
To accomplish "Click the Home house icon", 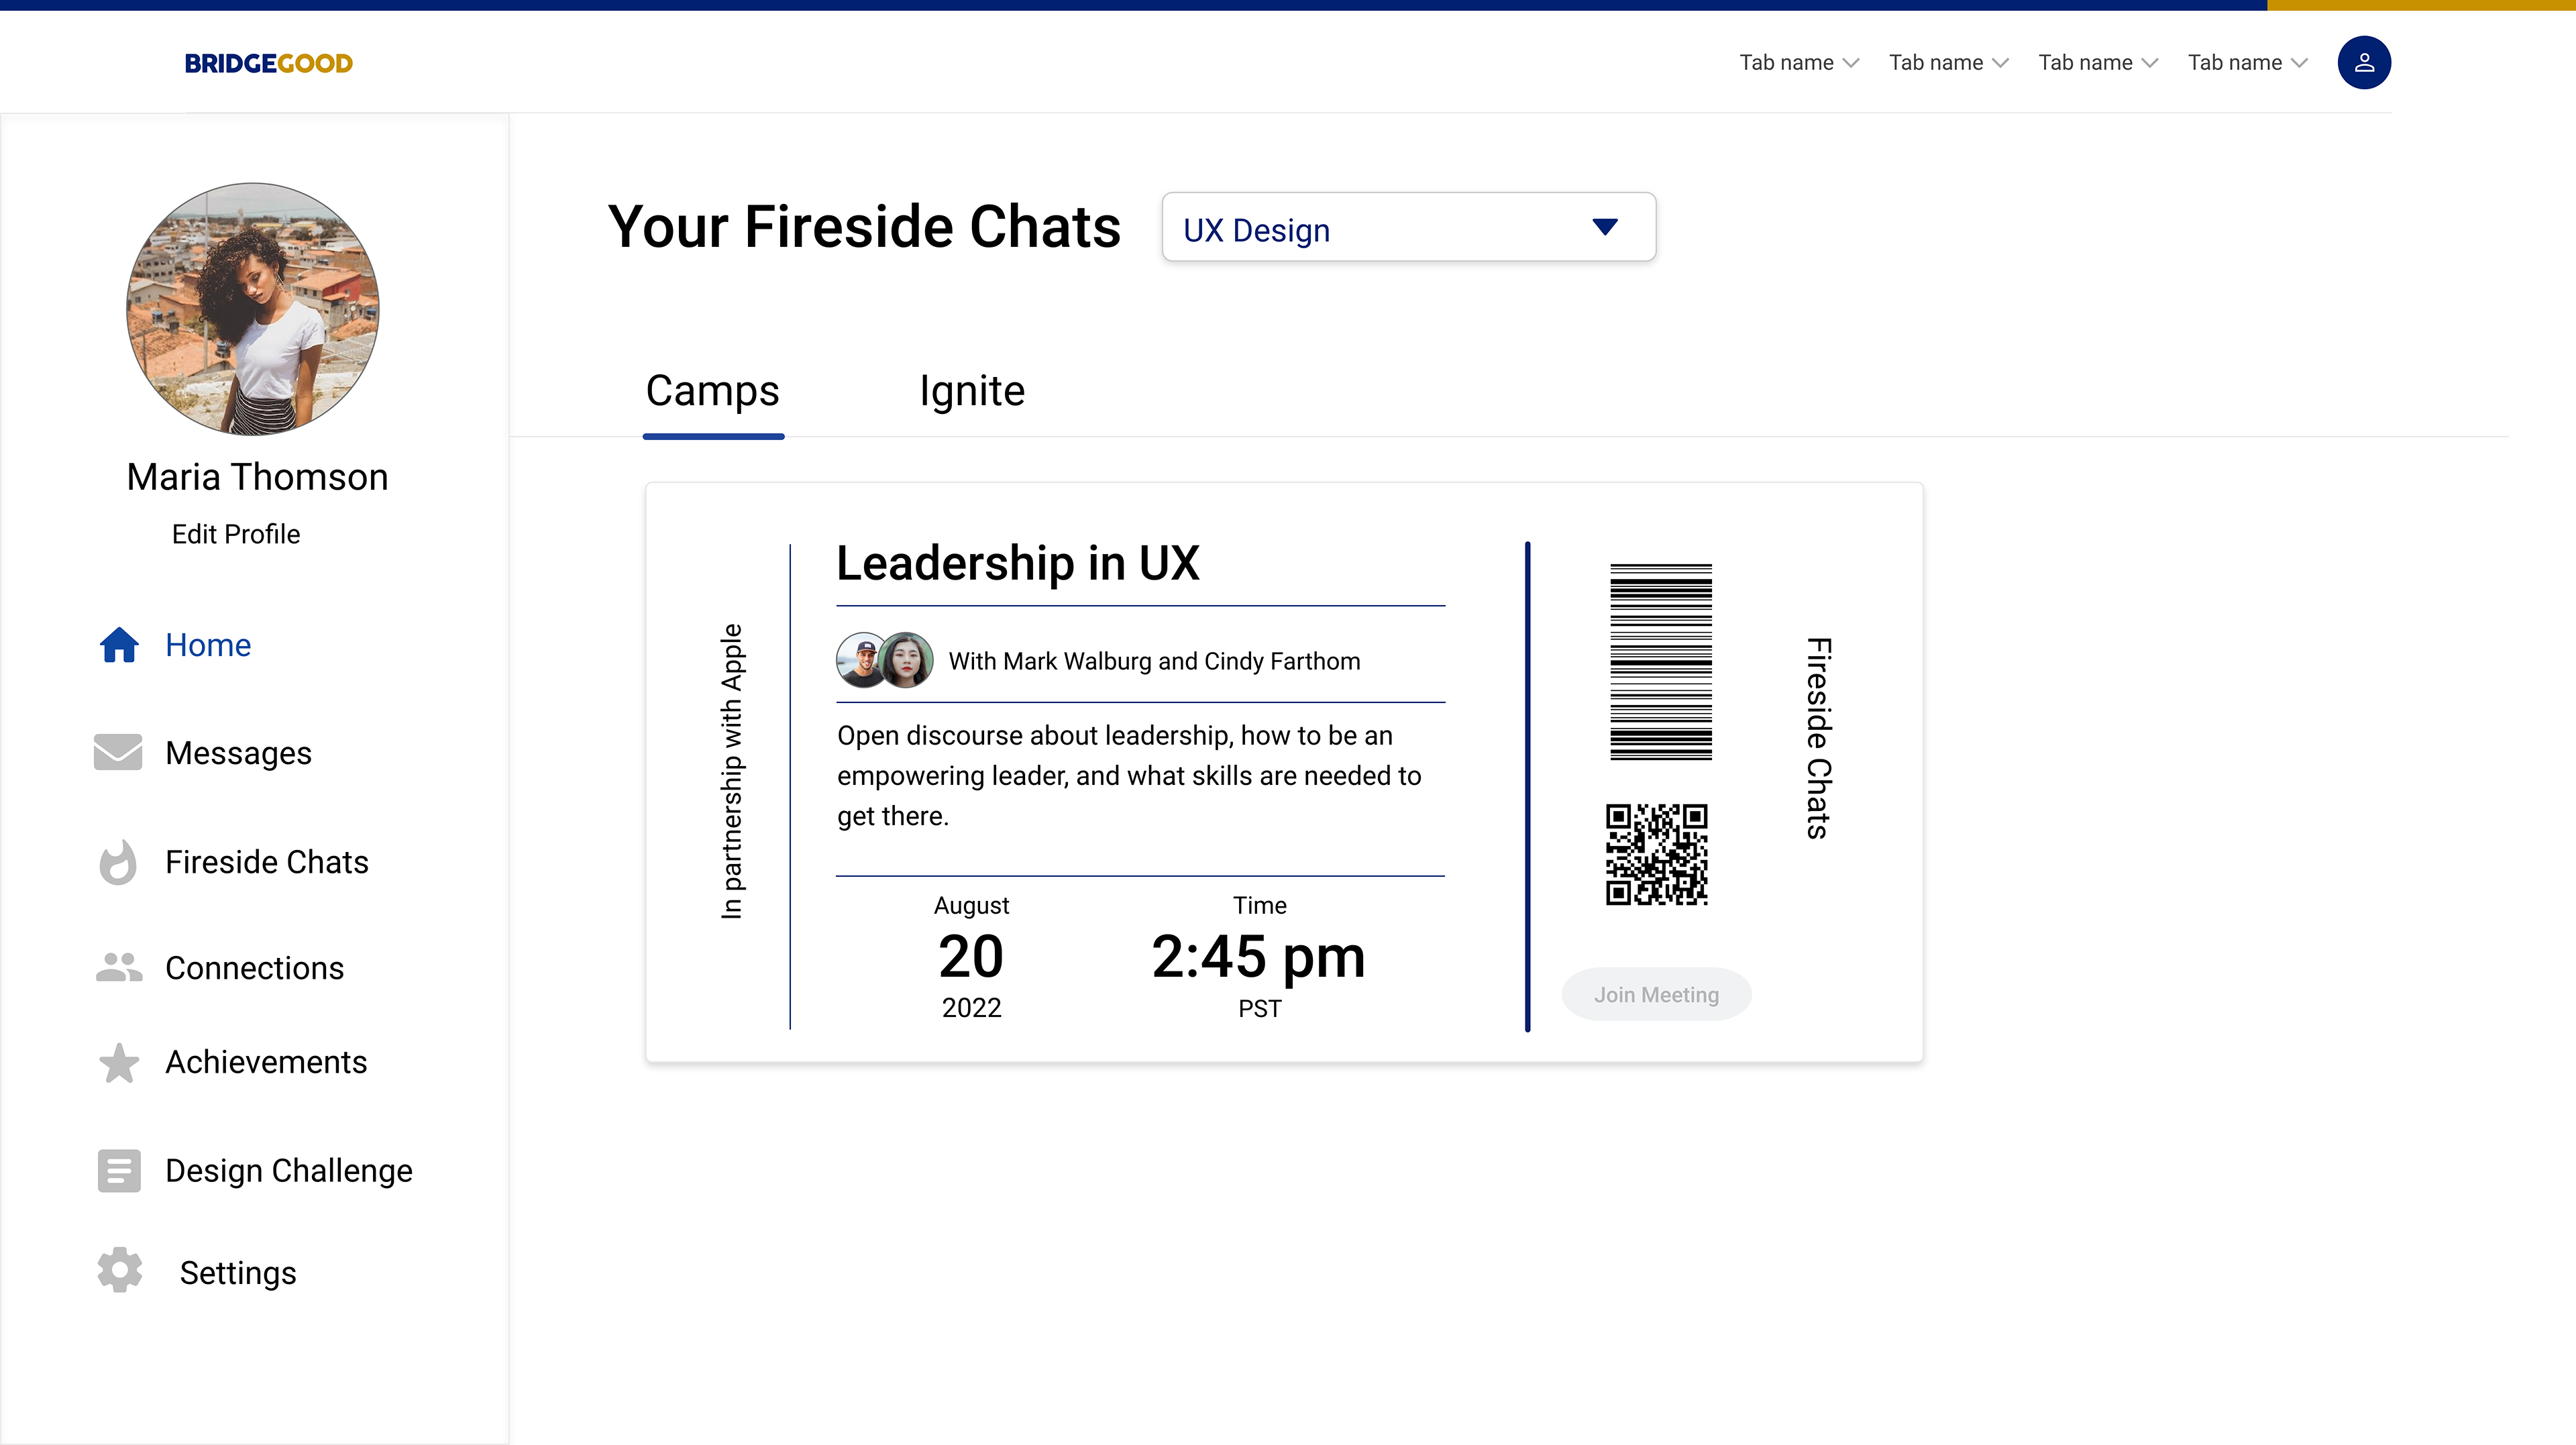I will (x=119, y=645).
